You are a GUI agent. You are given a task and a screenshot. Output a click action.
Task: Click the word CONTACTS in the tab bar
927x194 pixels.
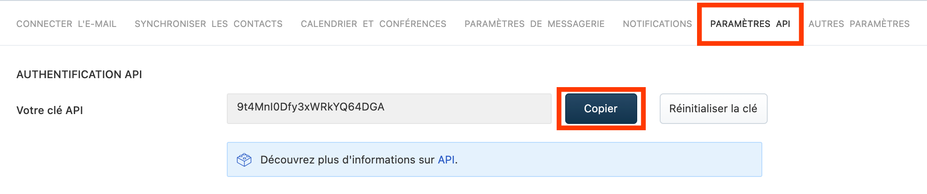pos(258,24)
